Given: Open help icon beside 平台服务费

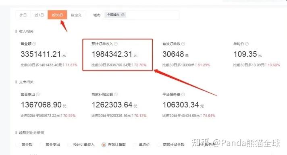Looking at the screenshot, I should pos(183,94).
